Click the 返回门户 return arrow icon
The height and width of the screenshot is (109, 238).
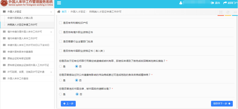(x=225, y=3)
